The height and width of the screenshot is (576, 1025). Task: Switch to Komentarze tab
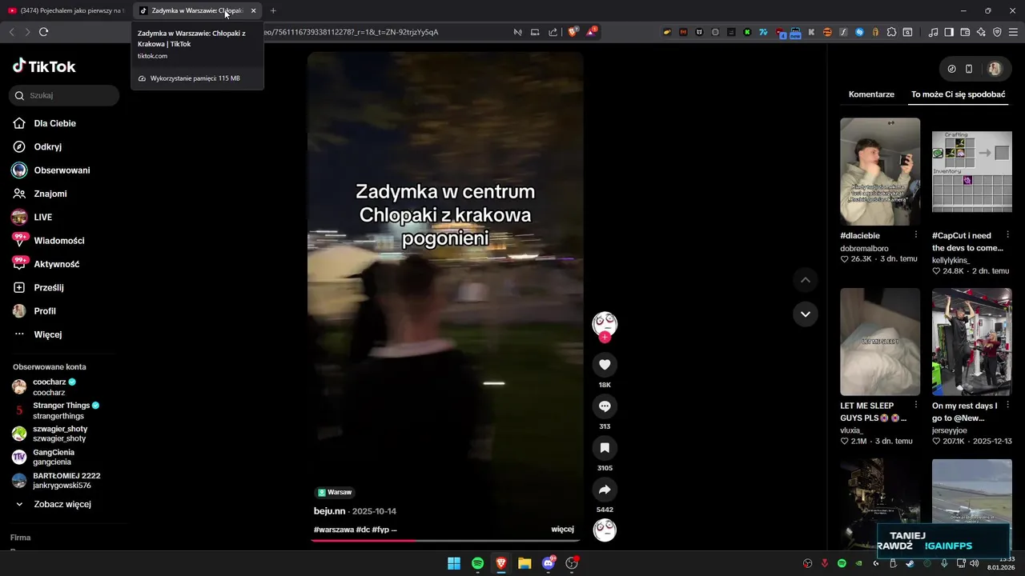pyautogui.click(x=871, y=94)
